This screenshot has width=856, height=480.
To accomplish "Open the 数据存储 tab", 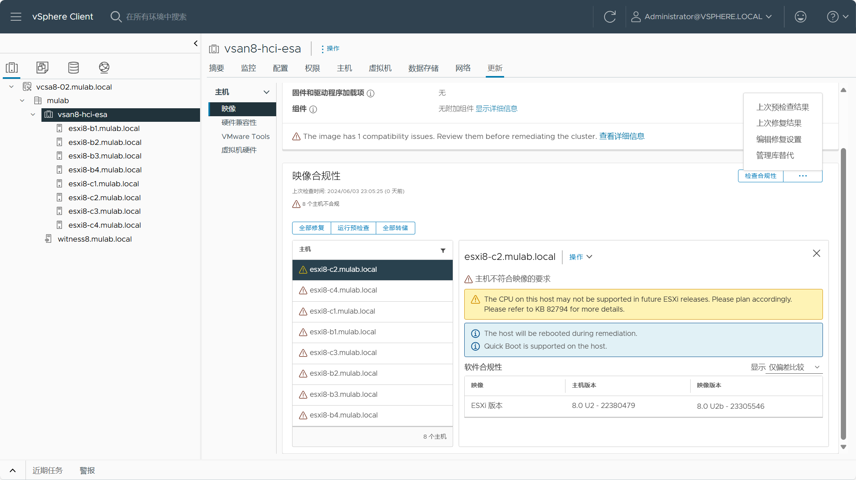I will 423,68.
